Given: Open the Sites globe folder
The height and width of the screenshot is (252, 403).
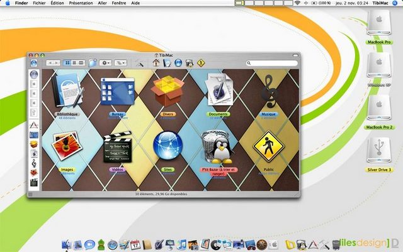Looking at the screenshot, I should [x=168, y=146].
